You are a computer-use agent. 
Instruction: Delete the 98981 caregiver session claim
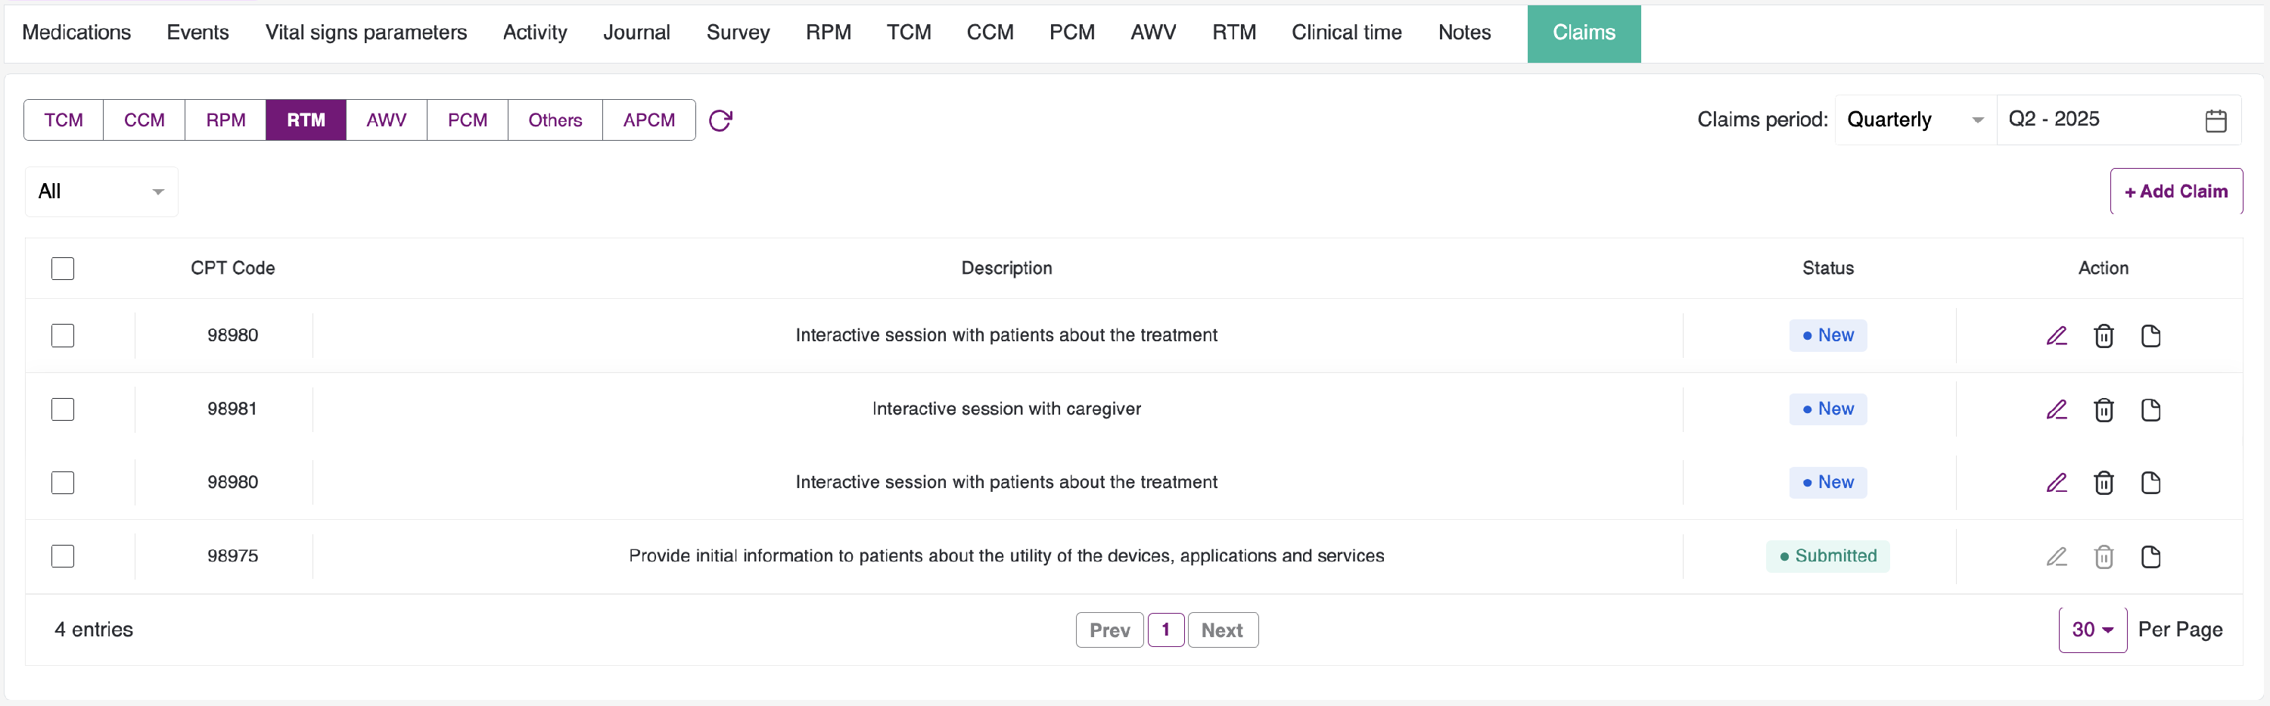click(2104, 409)
